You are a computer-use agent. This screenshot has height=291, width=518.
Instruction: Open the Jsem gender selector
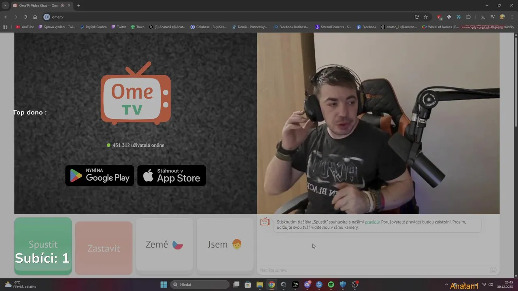click(225, 244)
